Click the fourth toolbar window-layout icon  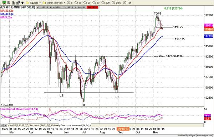point(18,2)
